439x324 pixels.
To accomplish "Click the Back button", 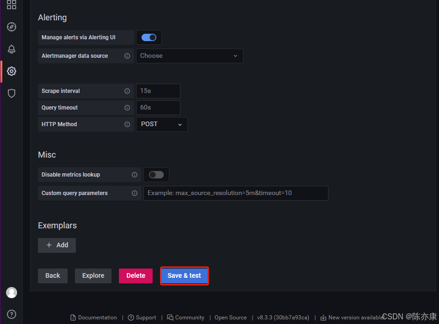I will pos(53,276).
